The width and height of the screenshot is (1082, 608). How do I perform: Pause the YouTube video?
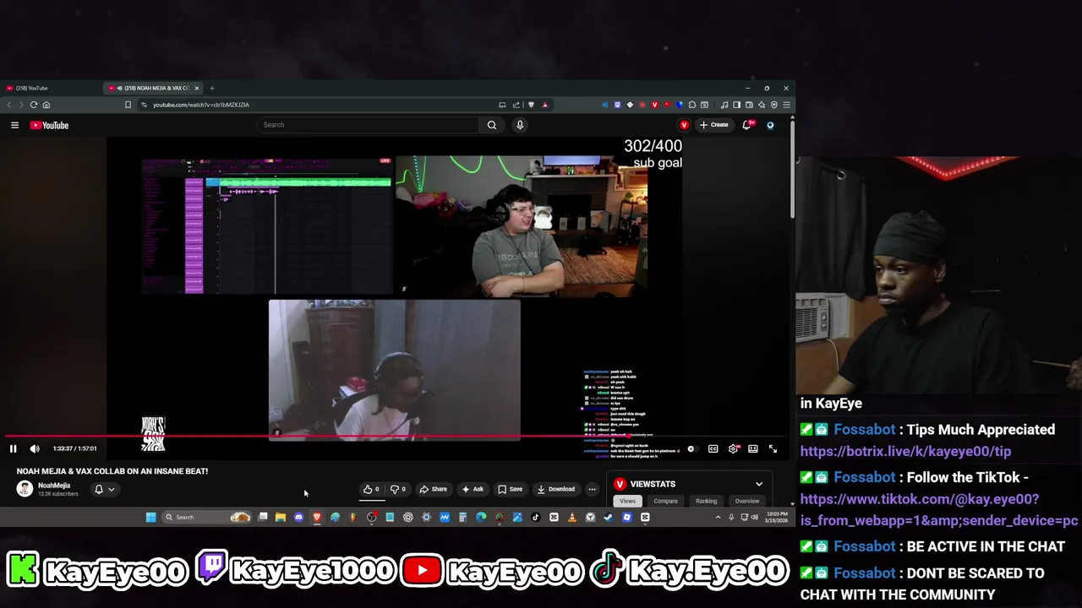tap(13, 448)
